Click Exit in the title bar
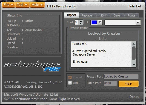The width and height of the screenshot is (146, 105). click(x=139, y=6)
